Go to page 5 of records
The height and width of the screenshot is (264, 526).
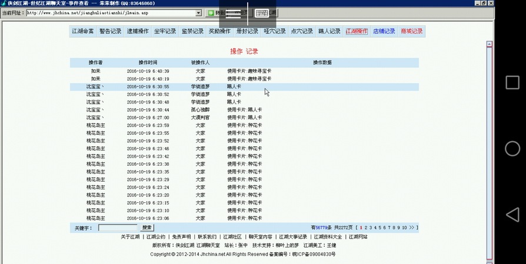(379, 228)
